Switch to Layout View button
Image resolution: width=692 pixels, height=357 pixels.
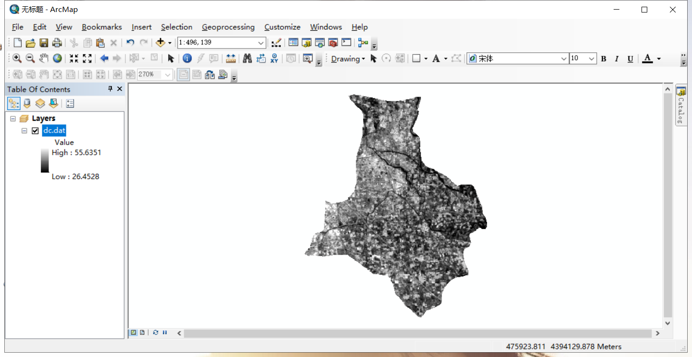point(142,332)
